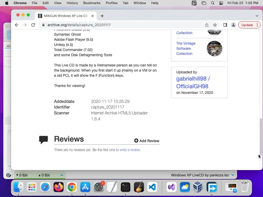263x197 pixels.
Task: Open the Profiles menu
Action: pyautogui.click(x=111, y=3)
